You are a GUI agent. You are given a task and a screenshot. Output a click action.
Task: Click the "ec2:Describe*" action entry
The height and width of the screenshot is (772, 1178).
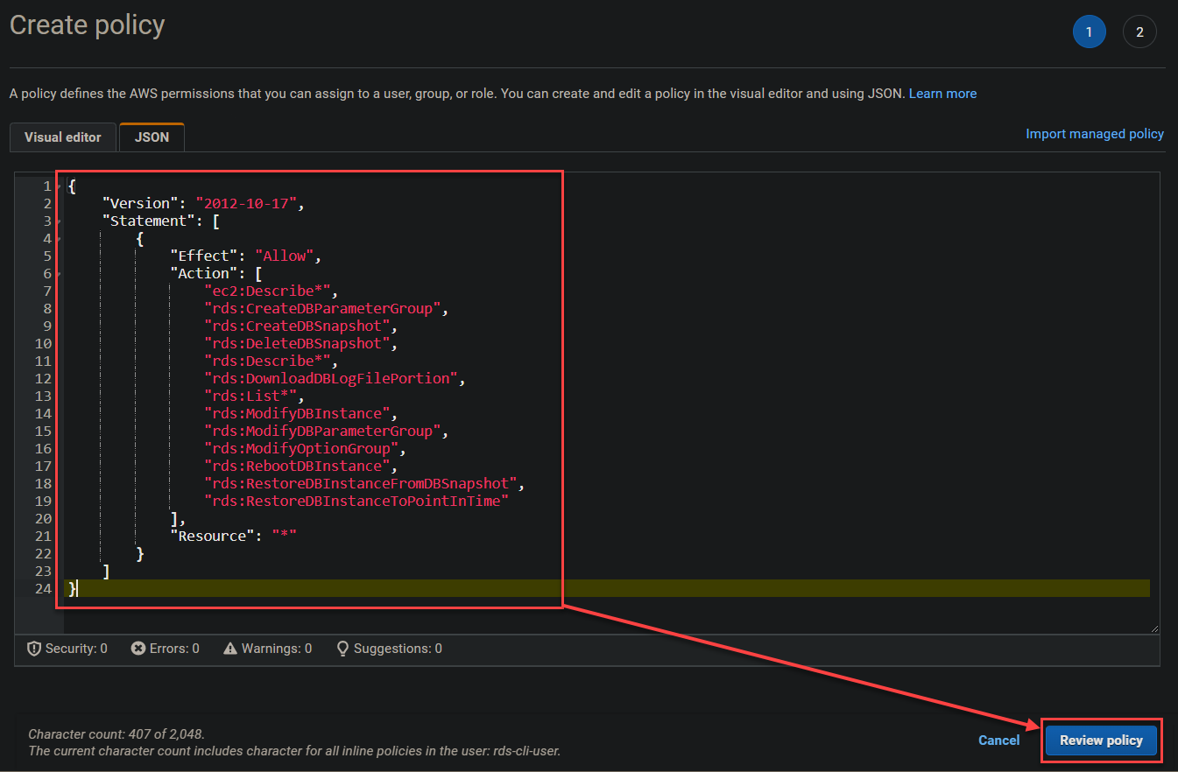(269, 291)
